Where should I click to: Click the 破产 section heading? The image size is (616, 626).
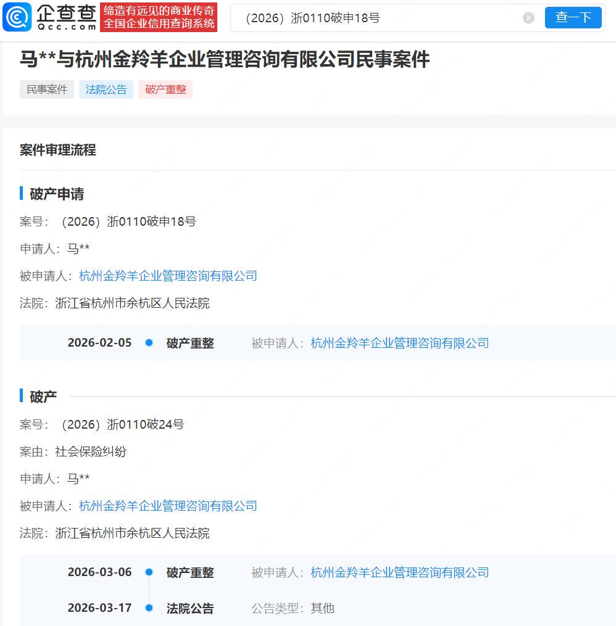tap(43, 397)
